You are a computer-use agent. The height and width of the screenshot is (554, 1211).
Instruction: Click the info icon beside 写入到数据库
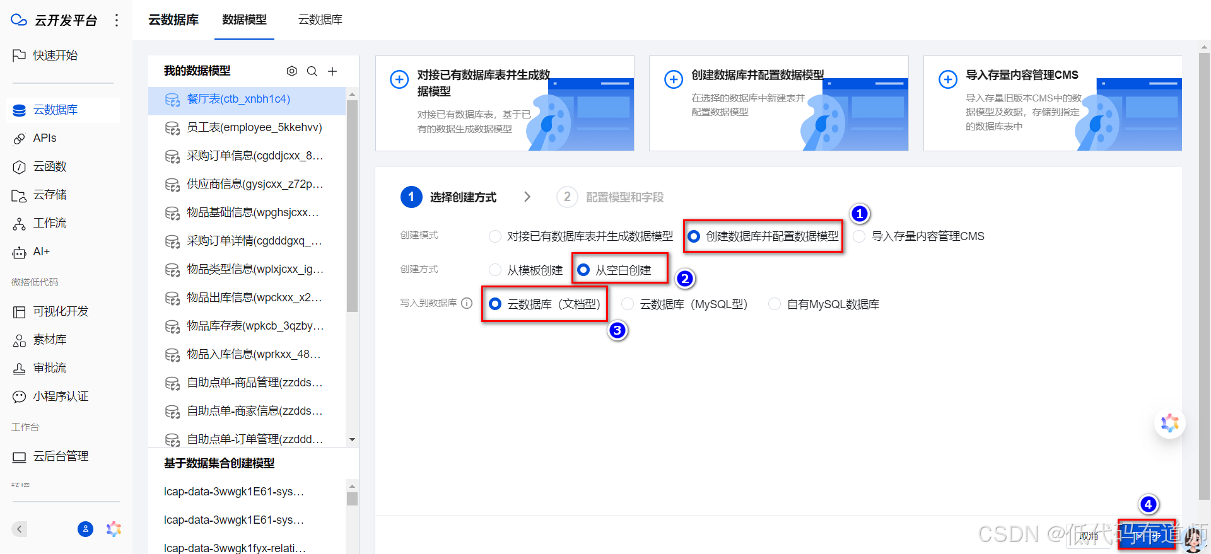coord(467,303)
